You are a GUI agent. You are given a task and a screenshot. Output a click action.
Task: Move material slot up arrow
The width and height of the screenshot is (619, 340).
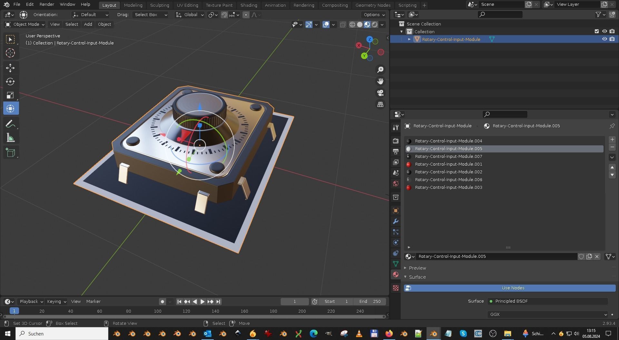[x=612, y=167]
